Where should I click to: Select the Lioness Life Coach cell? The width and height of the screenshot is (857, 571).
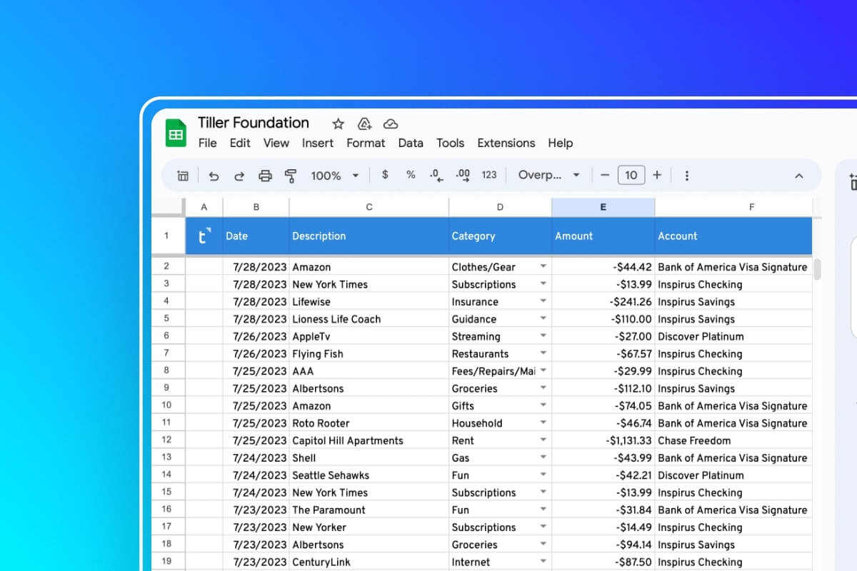[x=369, y=319]
